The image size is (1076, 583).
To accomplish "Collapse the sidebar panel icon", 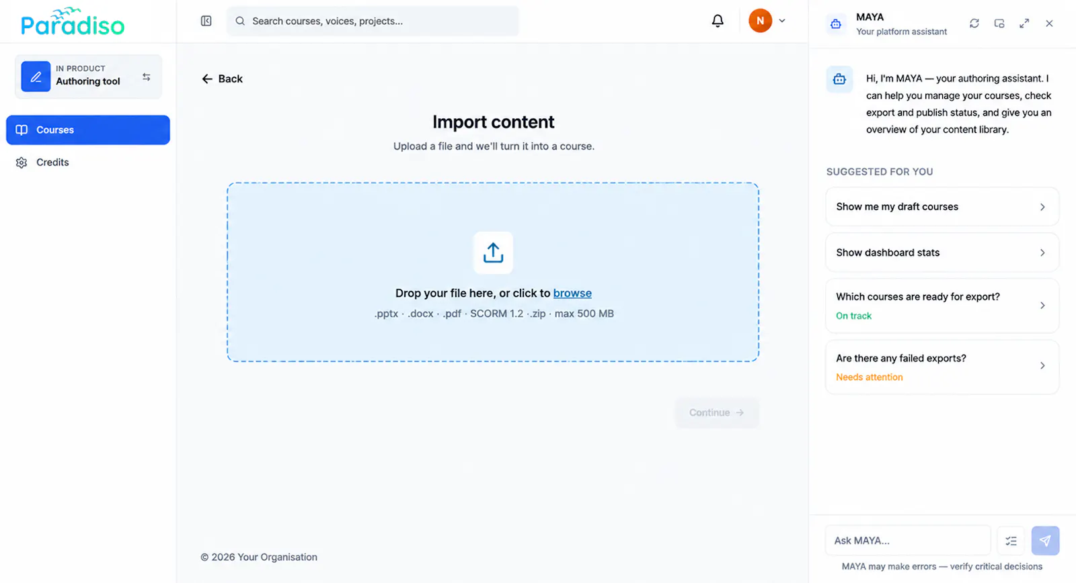I will 206,21.
